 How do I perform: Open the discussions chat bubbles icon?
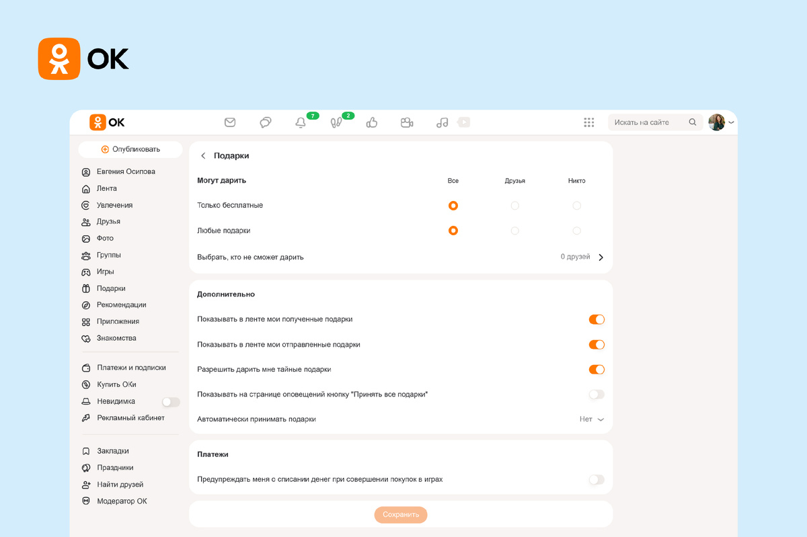click(266, 122)
